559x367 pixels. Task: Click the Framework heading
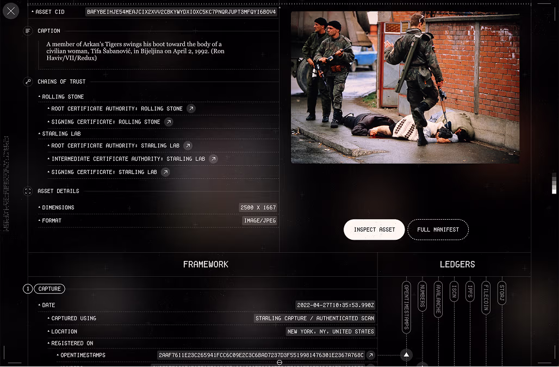point(206,264)
